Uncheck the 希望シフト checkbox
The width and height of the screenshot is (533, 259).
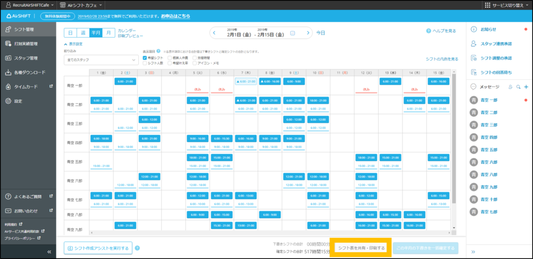coord(145,57)
